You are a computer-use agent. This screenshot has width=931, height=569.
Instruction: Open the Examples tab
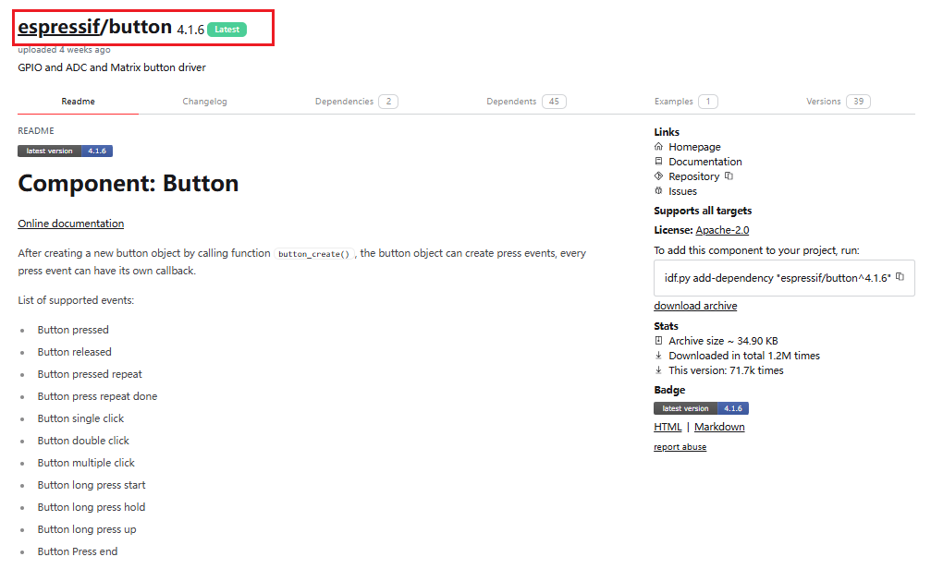685,102
